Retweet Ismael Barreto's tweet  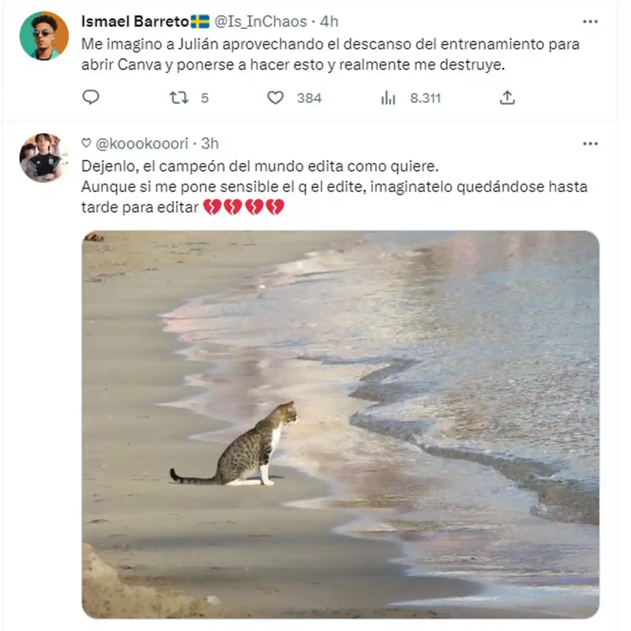click(179, 97)
